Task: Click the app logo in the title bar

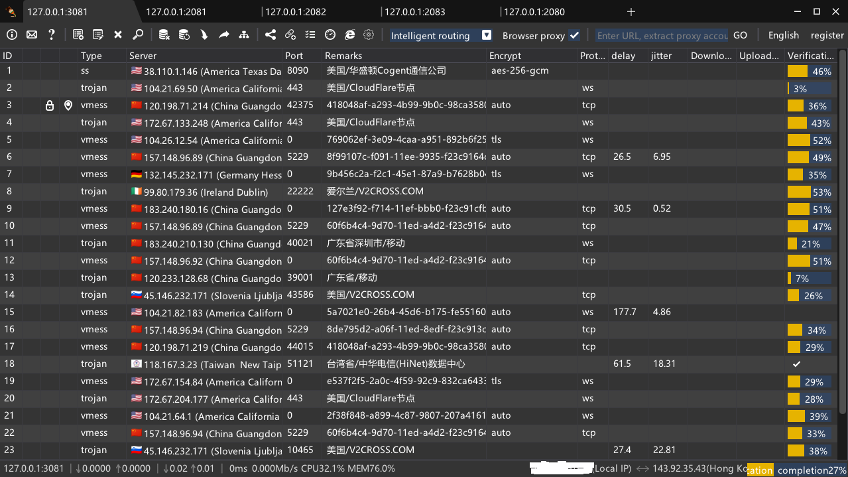Action: click(x=11, y=11)
